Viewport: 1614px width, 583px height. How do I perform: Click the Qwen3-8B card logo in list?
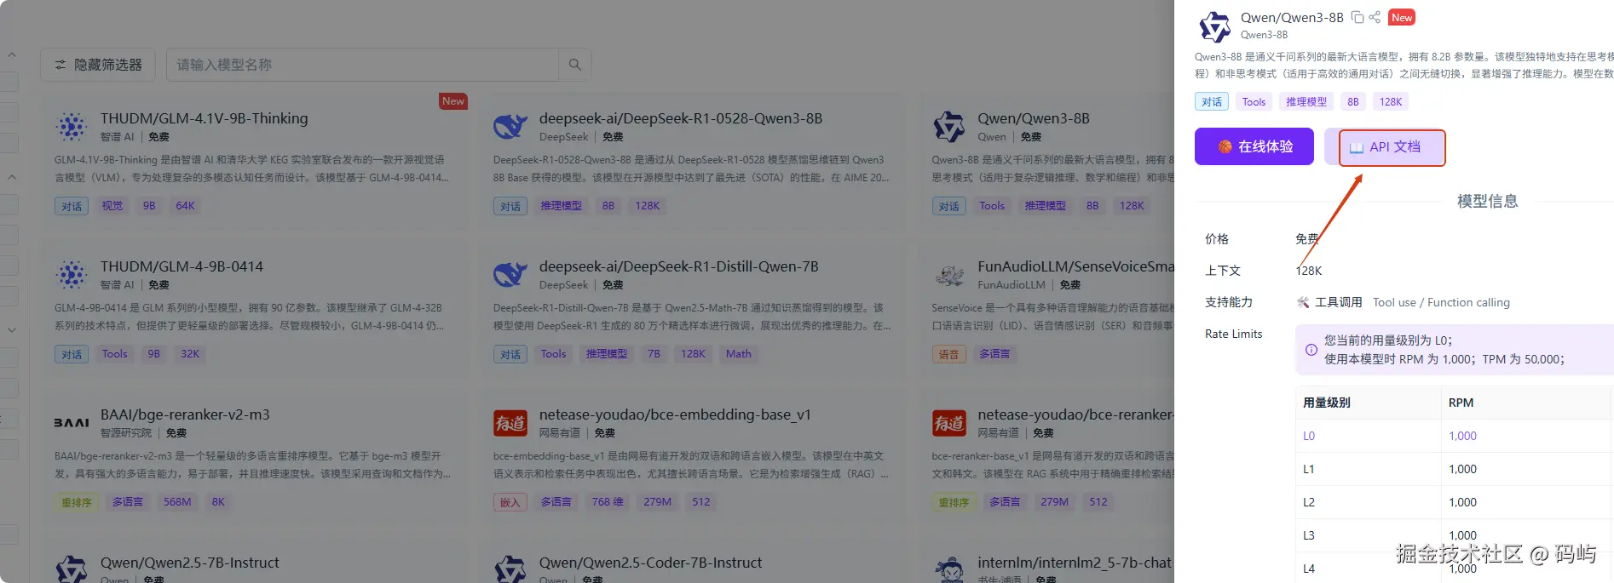(948, 127)
